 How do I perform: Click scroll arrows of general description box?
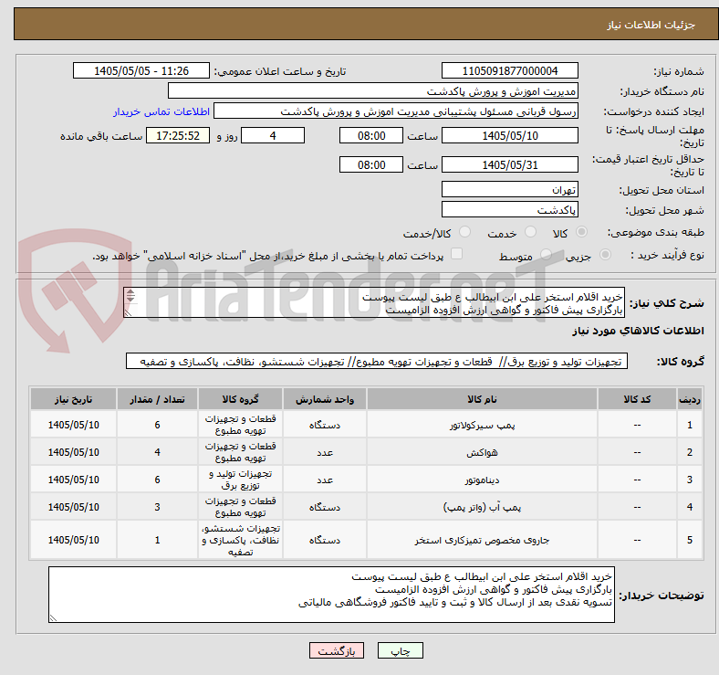click(130, 296)
